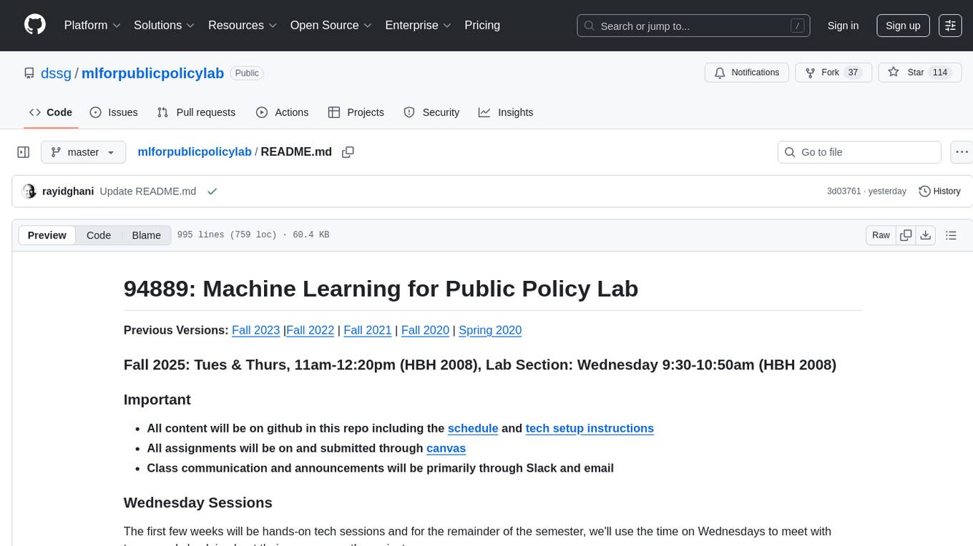This screenshot has width=973, height=546.
Task: Copy raw file contents icon
Action: click(x=906, y=235)
